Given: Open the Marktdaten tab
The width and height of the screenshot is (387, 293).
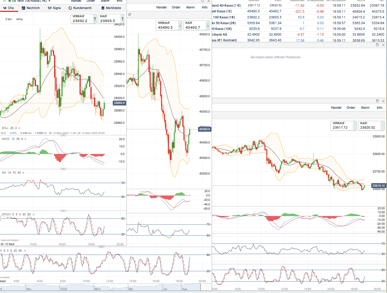Looking at the screenshot, I should point(111,8).
